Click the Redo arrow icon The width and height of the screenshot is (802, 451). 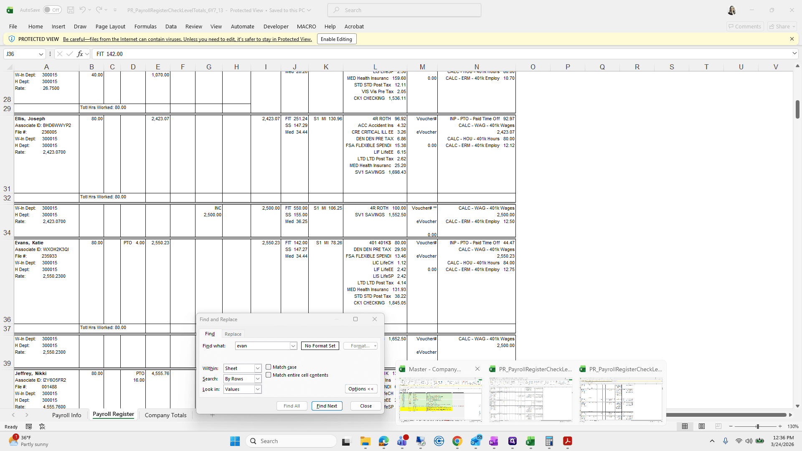pos(99,10)
